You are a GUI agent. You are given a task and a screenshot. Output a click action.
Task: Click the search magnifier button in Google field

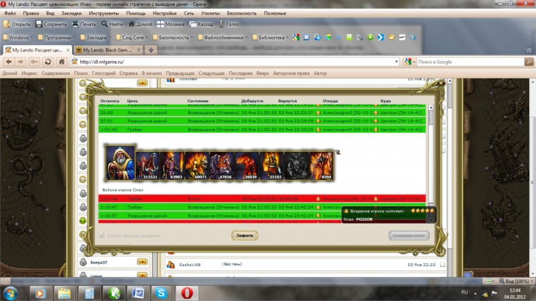(529, 62)
